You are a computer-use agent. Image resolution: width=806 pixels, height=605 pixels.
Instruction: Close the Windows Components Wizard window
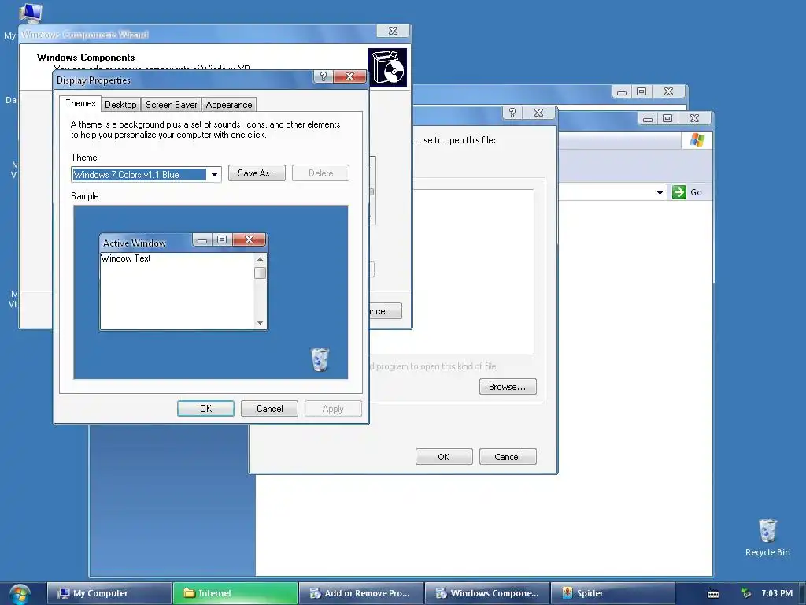coord(393,31)
